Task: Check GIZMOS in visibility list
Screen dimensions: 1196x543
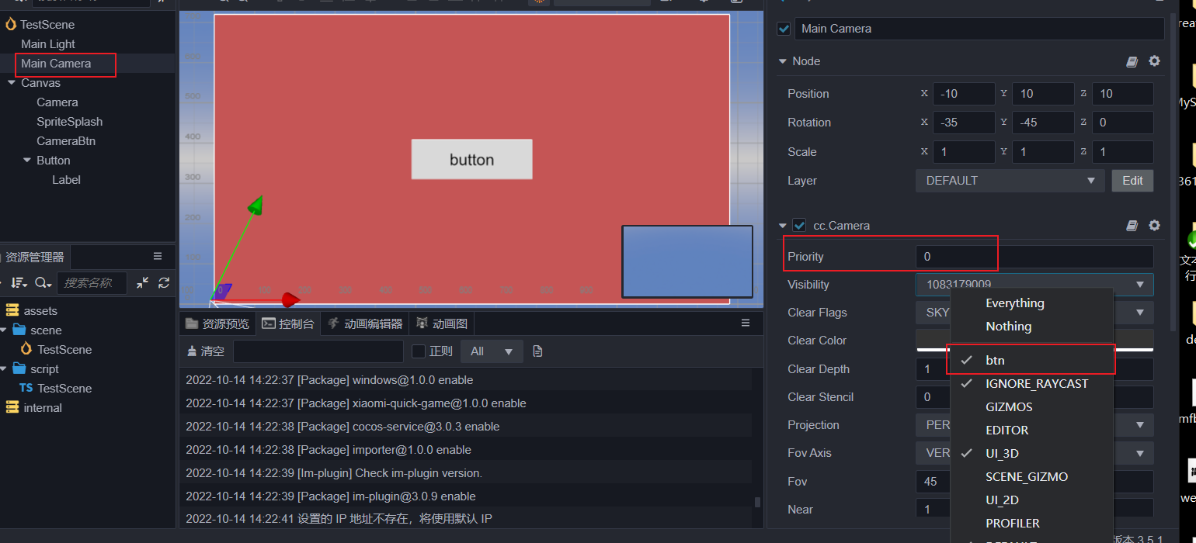Action: (1031, 406)
